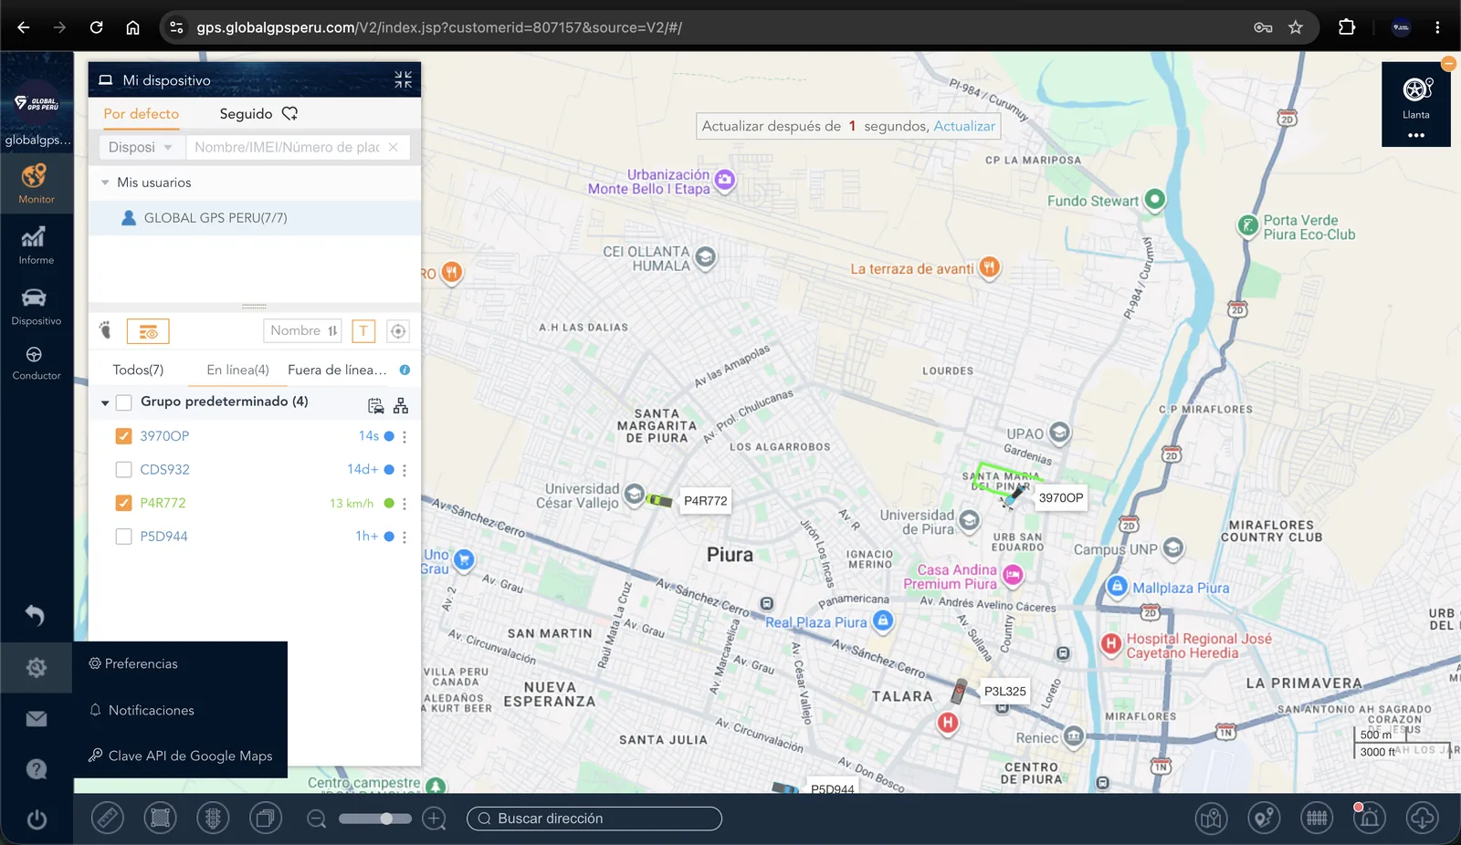The image size is (1461, 845).
Task: Open the settings gear in sidebar
Action: pos(36,667)
